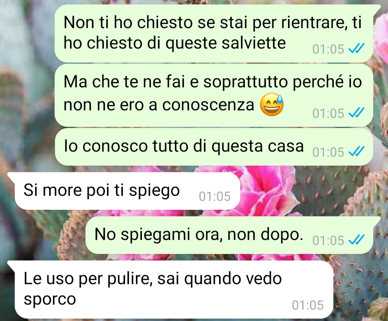Image resolution: width=388 pixels, height=321 pixels.
Task: Tap the blue read ticks on the salviette message
Action: coord(356,48)
